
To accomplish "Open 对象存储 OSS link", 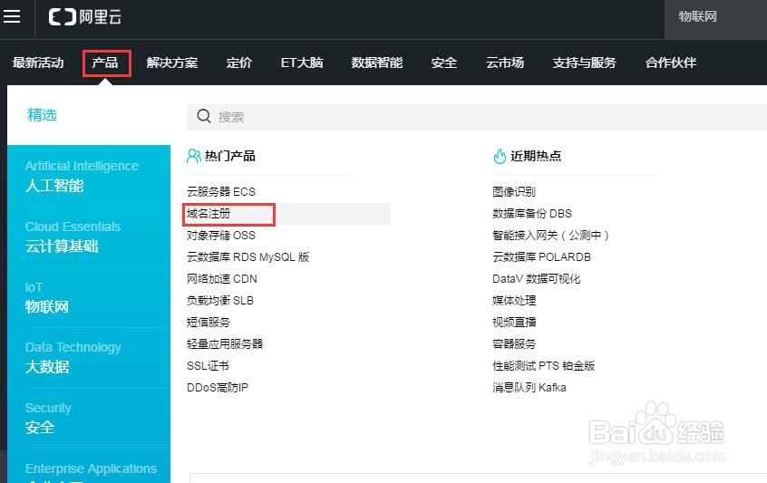I will click(221, 235).
